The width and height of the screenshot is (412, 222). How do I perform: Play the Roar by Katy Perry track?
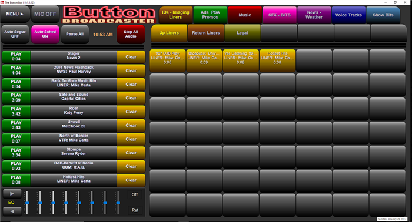[x=16, y=112]
